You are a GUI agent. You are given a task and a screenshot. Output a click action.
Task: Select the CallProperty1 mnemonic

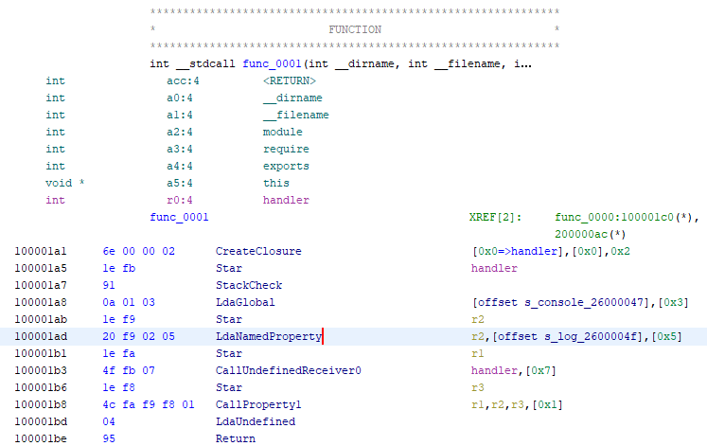click(258, 405)
